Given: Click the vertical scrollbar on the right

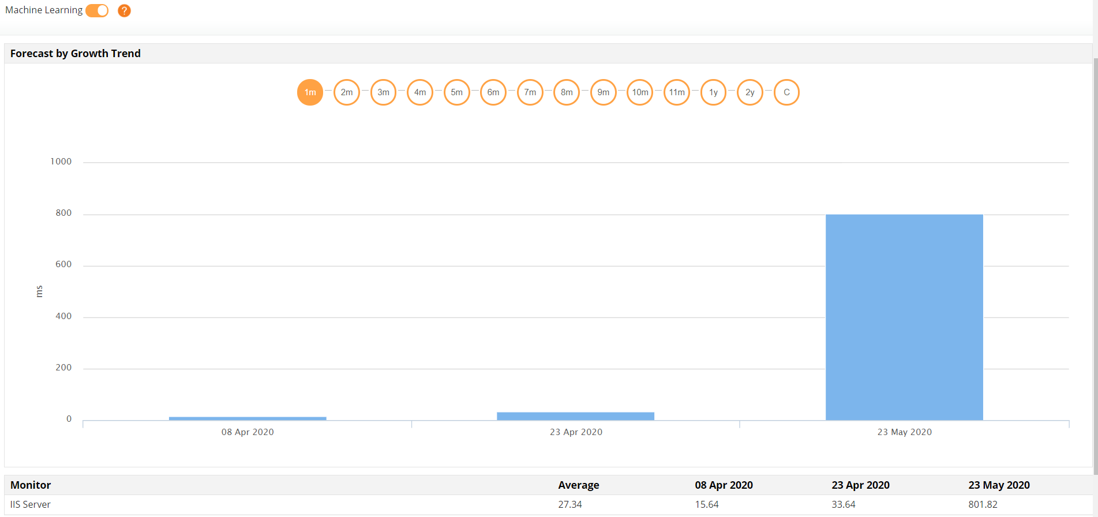Looking at the screenshot, I should click(1095, 260).
